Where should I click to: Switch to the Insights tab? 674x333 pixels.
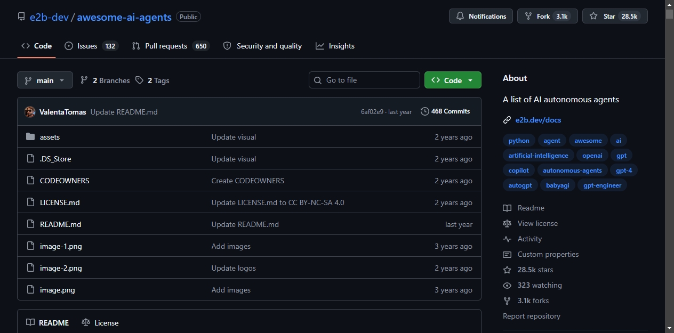click(x=335, y=46)
